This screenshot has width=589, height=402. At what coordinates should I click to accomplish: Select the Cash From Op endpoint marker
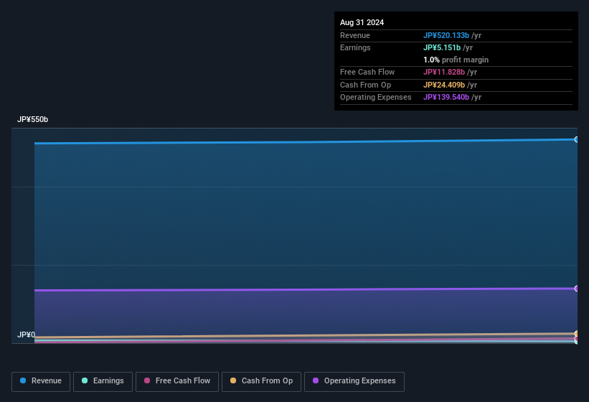577,333
